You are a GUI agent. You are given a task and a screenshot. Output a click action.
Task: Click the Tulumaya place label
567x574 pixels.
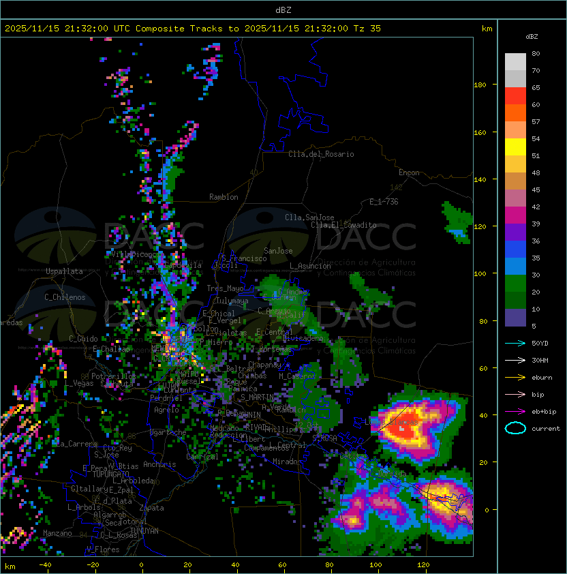232,301
